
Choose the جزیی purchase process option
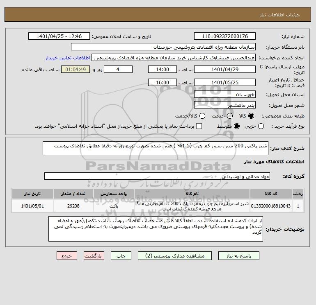(x=261, y=126)
